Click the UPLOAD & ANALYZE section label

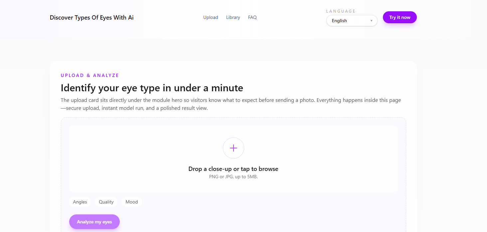coord(90,75)
